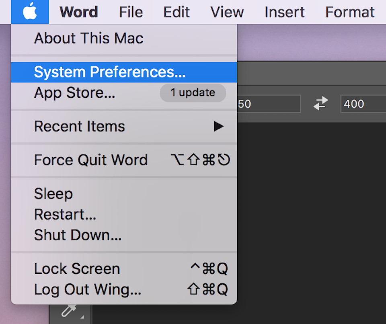Put the Mac to Sleep
Screen dimensions: 386x324
point(53,193)
